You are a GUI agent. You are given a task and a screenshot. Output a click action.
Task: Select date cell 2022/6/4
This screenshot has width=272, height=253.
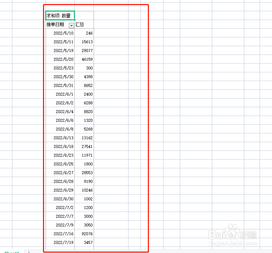[x=60, y=112]
